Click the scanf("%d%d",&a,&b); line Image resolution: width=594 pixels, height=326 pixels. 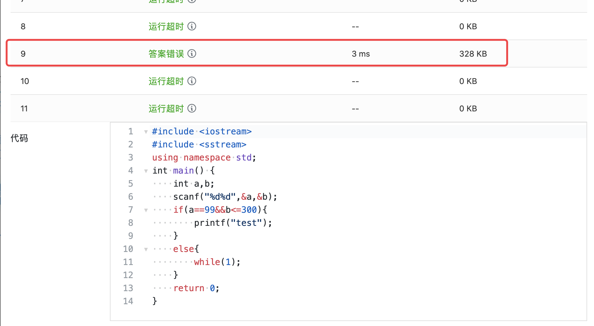click(x=225, y=197)
